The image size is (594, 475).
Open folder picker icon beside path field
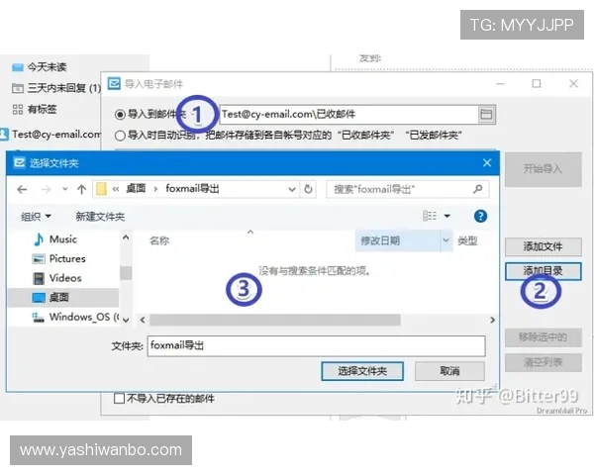coord(486,114)
